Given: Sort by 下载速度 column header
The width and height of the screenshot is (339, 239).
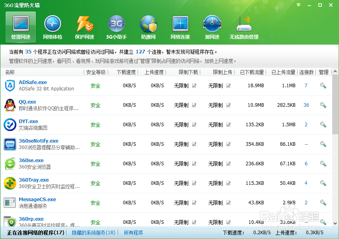Looking at the screenshot, I should pyautogui.click(x=126, y=72).
